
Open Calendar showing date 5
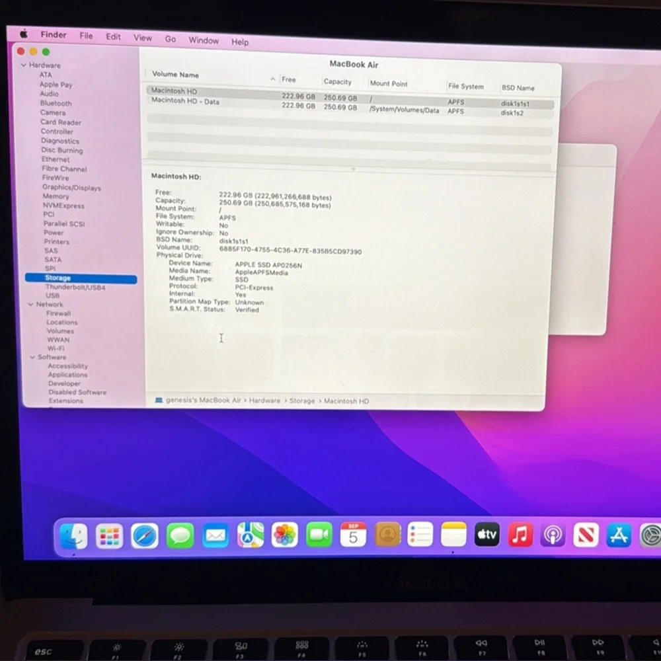[x=353, y=535]
